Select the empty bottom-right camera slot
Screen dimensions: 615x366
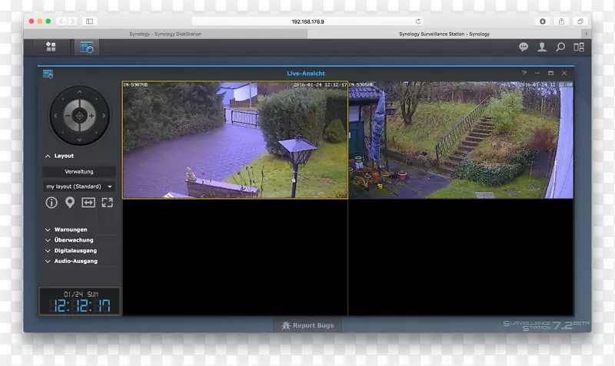point(460,257)
